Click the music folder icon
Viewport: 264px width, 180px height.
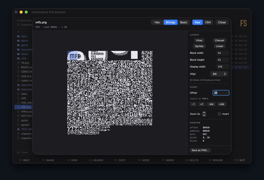tap(18, 54)
